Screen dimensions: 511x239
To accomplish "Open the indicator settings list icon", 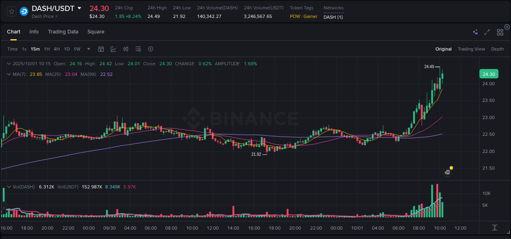I will [138, 49].
